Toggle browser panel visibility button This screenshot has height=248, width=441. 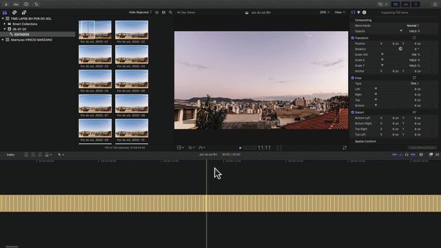(x=396, y=4)
